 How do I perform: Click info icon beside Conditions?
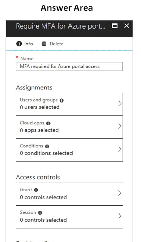(47, 146)
